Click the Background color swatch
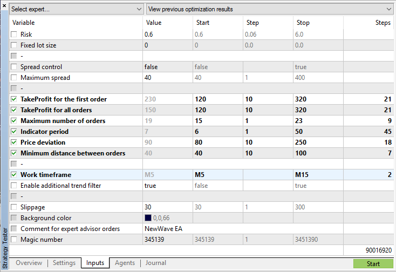 (148, 217)
